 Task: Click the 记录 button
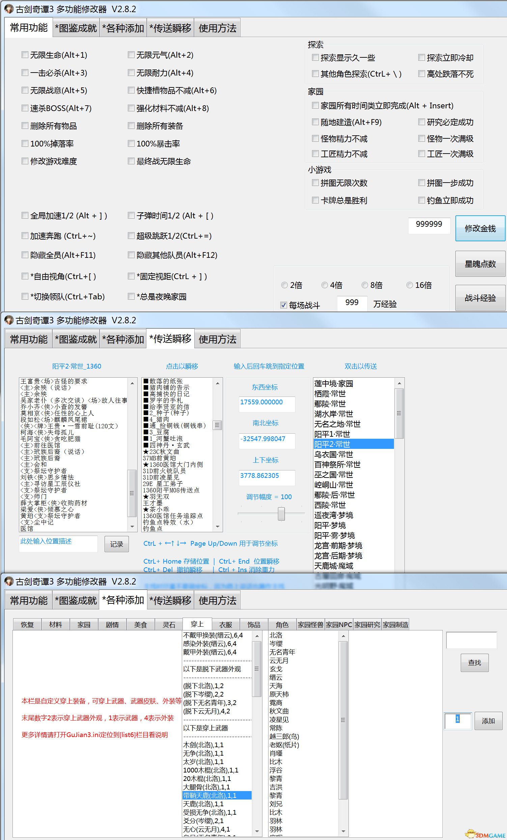click(116, 544)
